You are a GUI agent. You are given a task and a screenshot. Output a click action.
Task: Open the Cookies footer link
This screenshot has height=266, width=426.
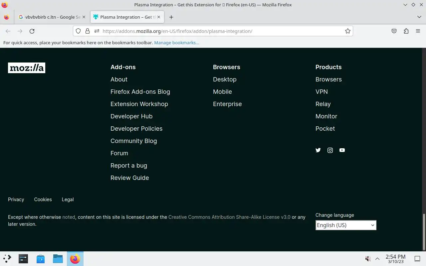click(43, 199)
